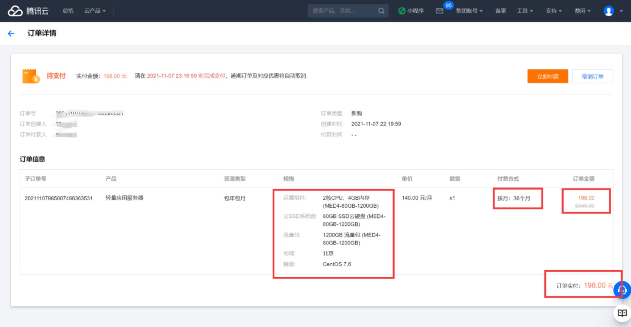Expand the 支持 dropdown menu
Viewport: 631px width, 327px height.
[x=553, y=11]
